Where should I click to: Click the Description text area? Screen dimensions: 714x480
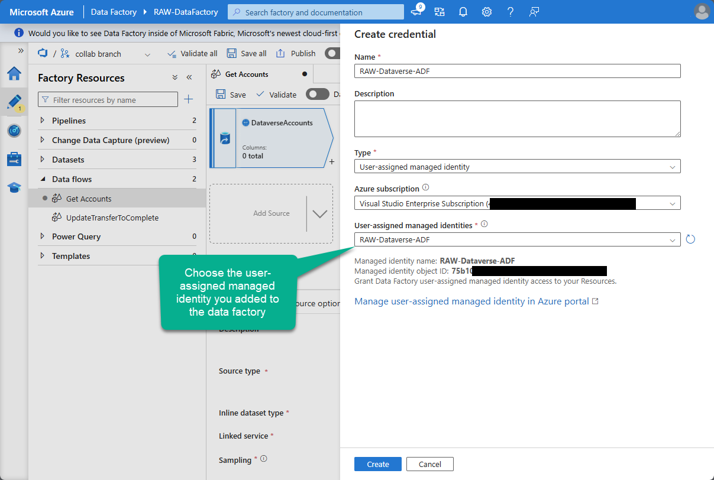(518, 119)
